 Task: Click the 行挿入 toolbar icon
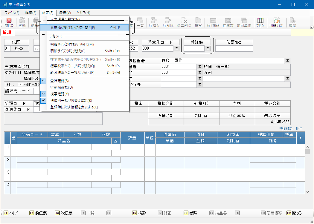click(154, 22)
